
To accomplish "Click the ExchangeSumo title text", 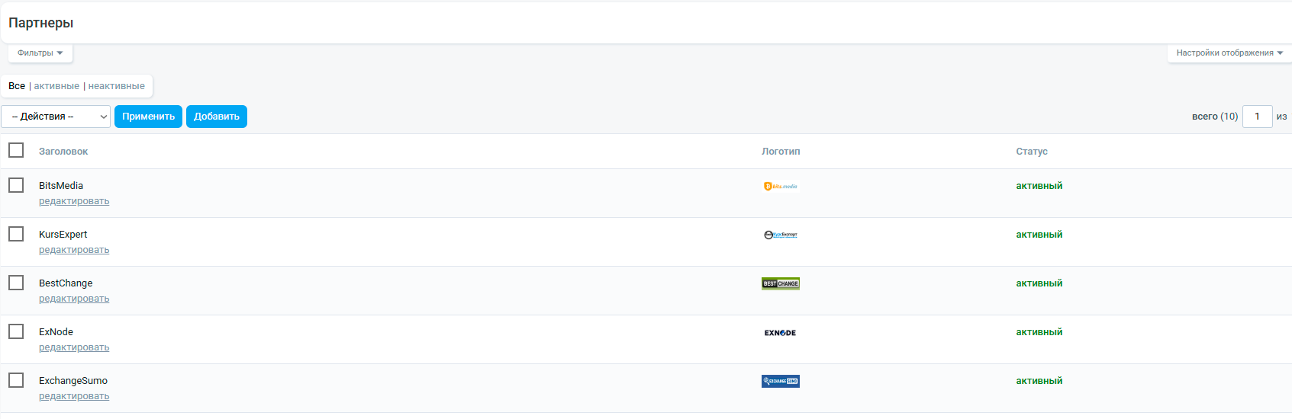I will 73,381.
